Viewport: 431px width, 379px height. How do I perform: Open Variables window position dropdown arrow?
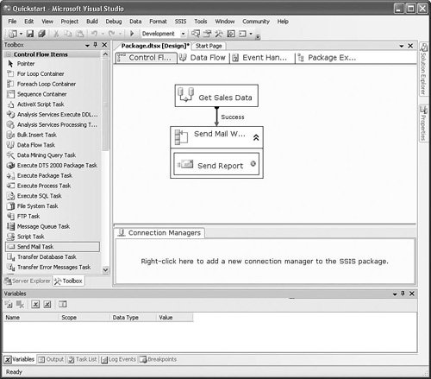click(x=395, y=294)
